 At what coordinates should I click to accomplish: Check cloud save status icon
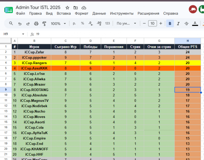(84, 8)
